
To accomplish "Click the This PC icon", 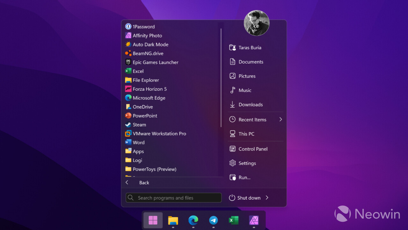I will click(x=233, y=134).
